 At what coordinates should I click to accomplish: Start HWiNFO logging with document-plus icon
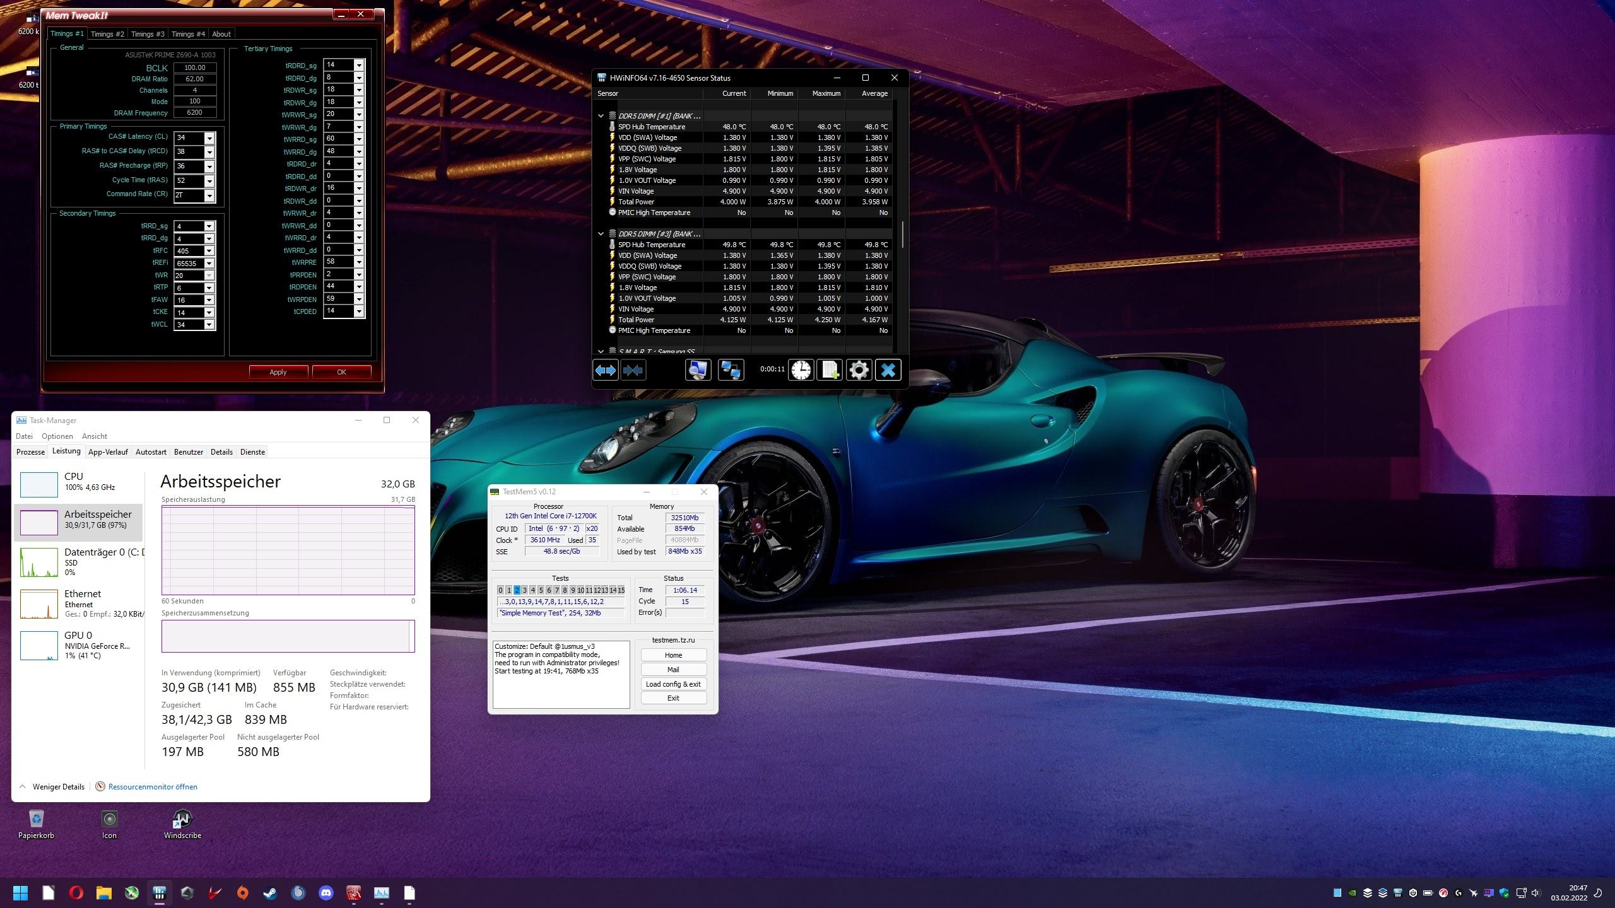[829, 370]
